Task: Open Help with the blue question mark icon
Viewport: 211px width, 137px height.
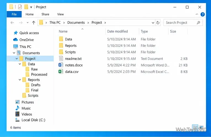Action: pos(202,14)
